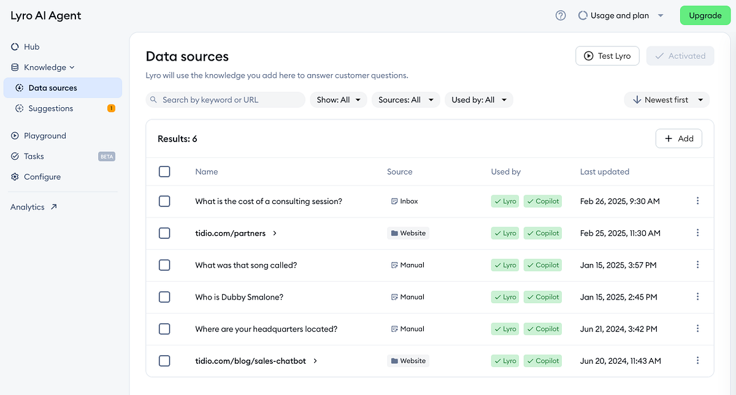Open Playground from the sidebar

click(44, 136)
